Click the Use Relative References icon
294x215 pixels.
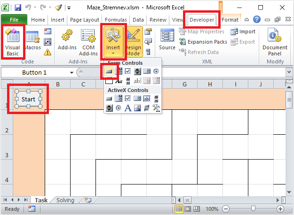[x=48, y=42]
